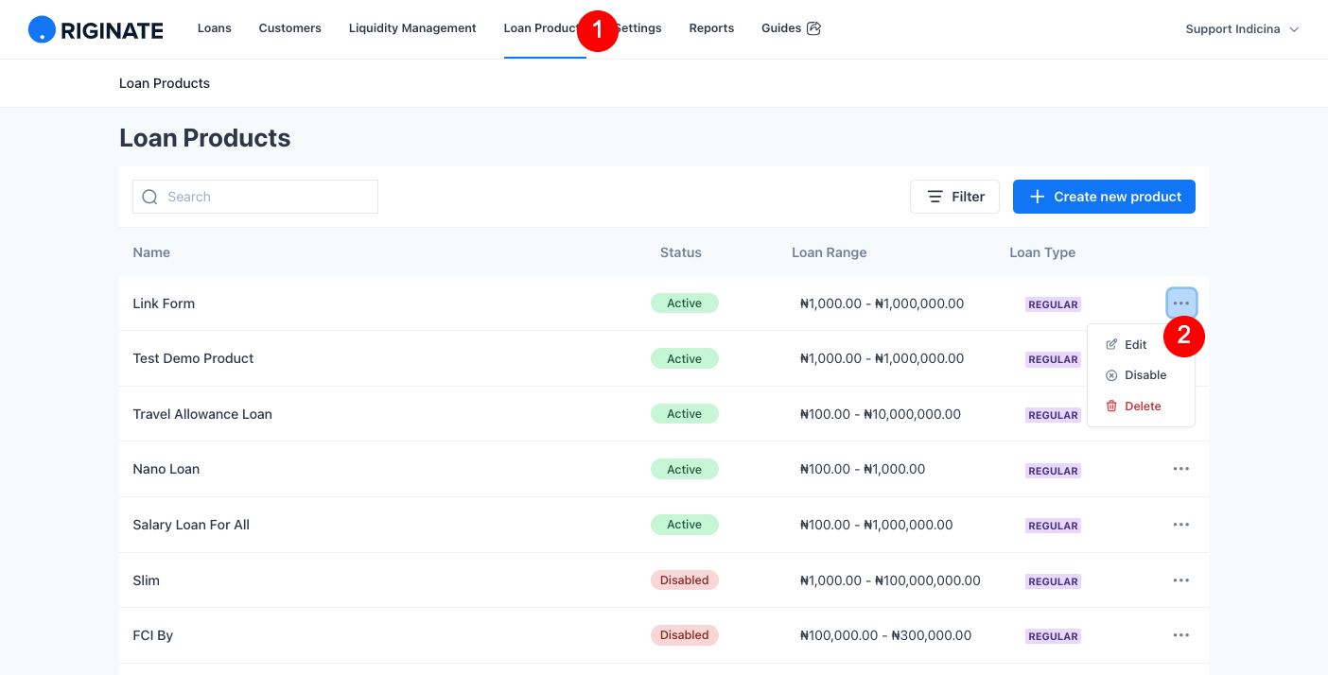This screenshot has height=675, width=1328.
Task: Click REGULAR tag on Nano Loan row
Action: click(1053, 471)
